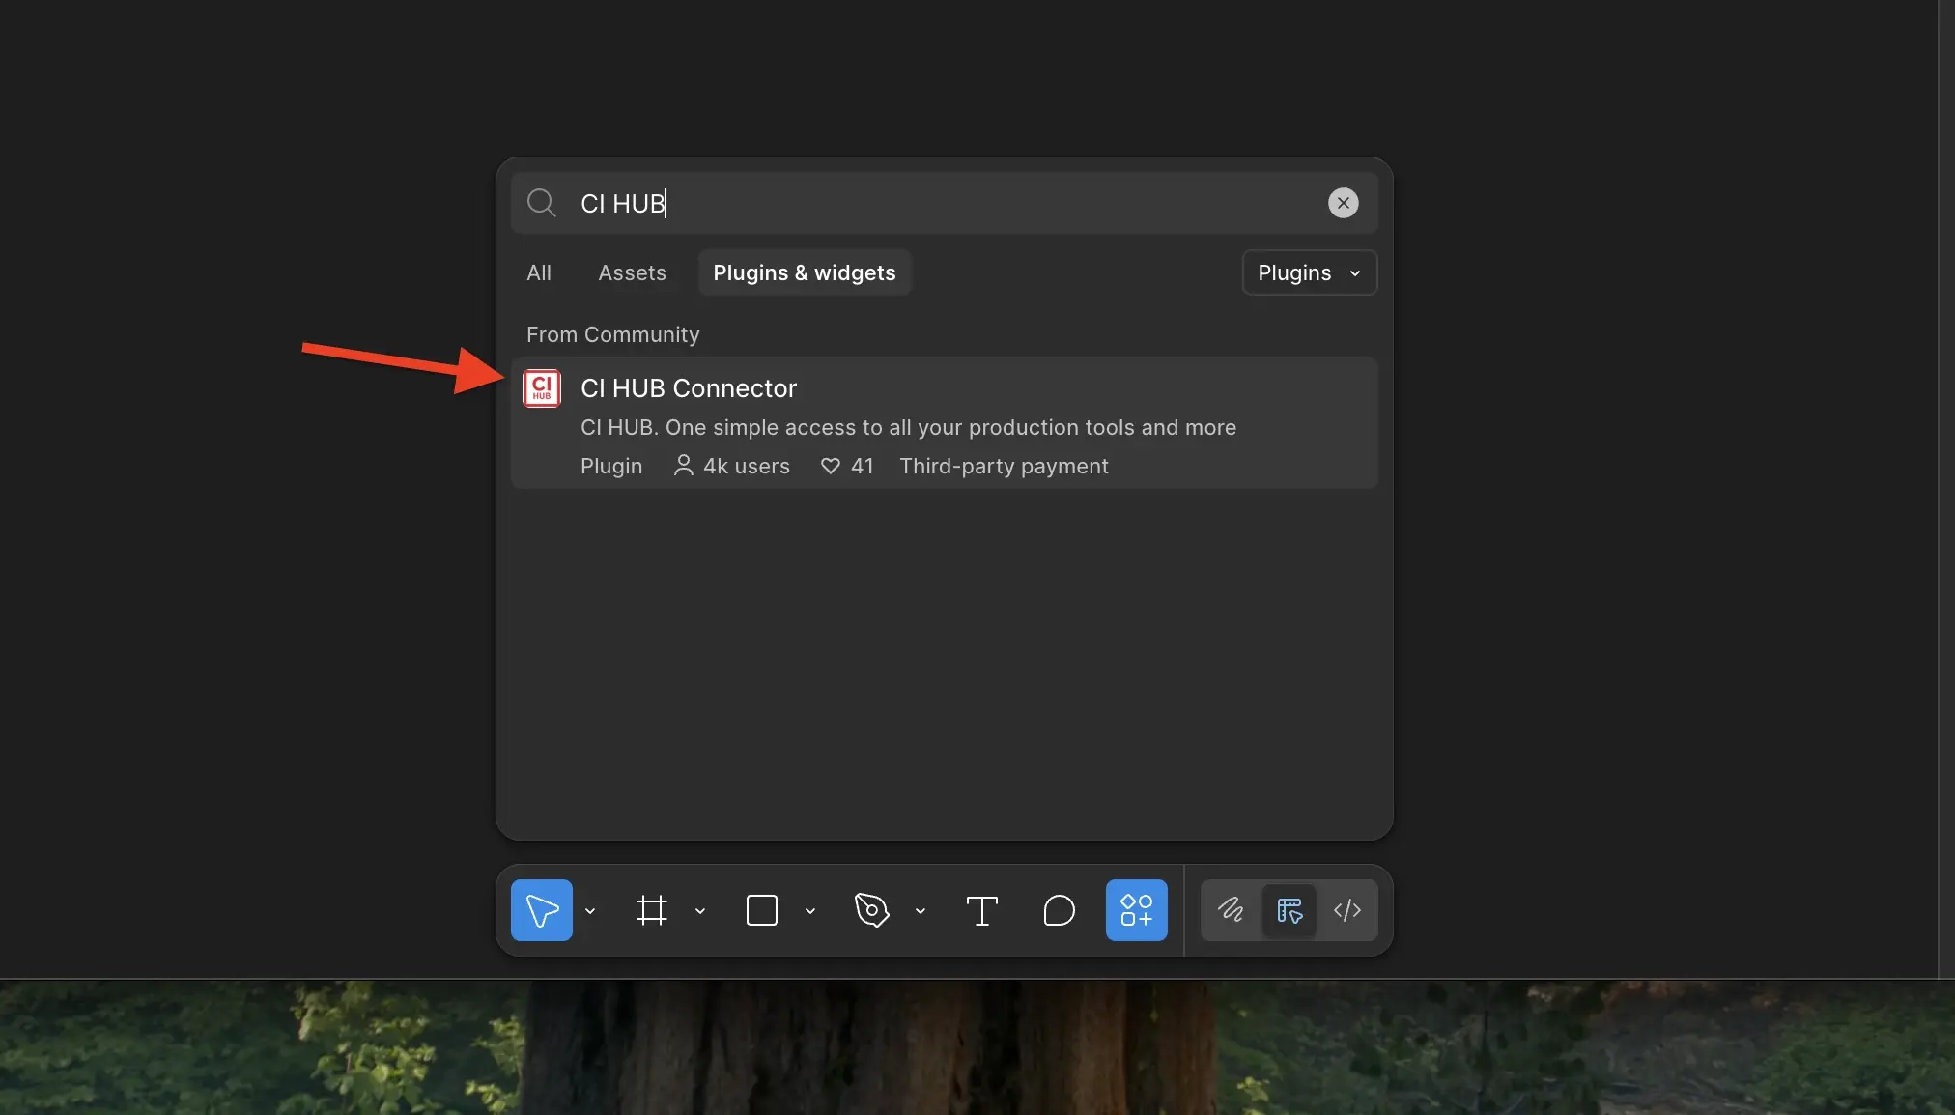Open Pen tool options chevron
1955x1115 pixels.
click(921, 910)
